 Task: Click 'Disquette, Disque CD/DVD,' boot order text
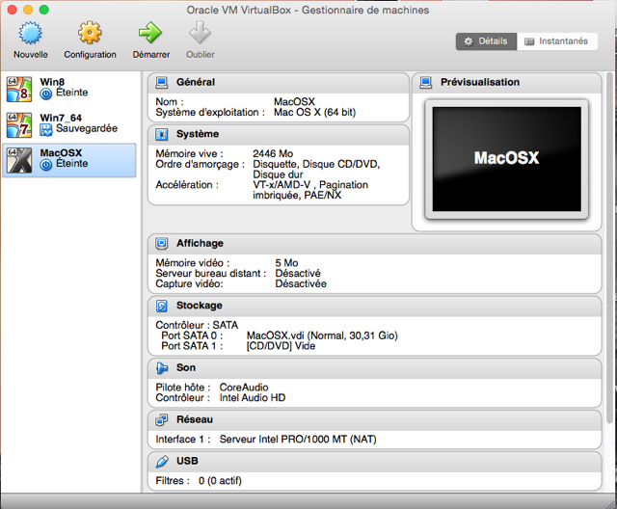click(x=316, y=165)
